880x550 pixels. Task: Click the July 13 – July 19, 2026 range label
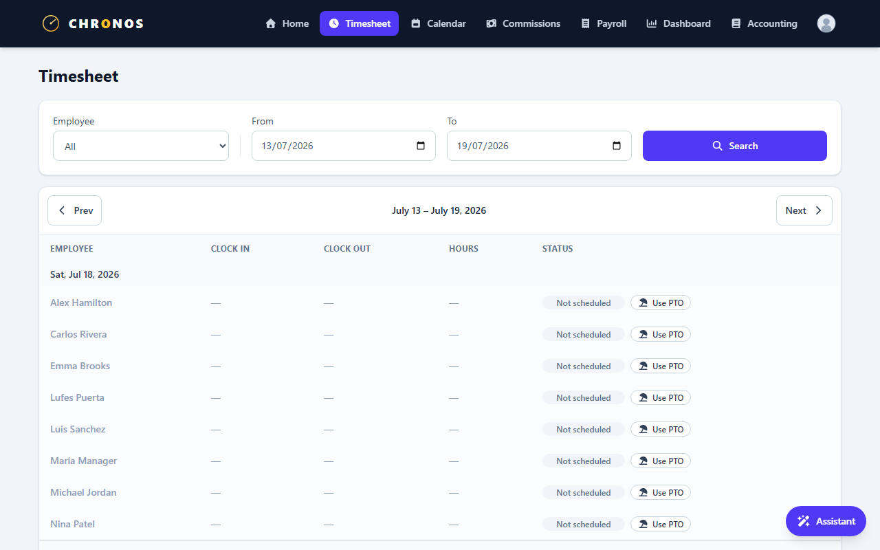pyautogui.click(x=439, y=210)
